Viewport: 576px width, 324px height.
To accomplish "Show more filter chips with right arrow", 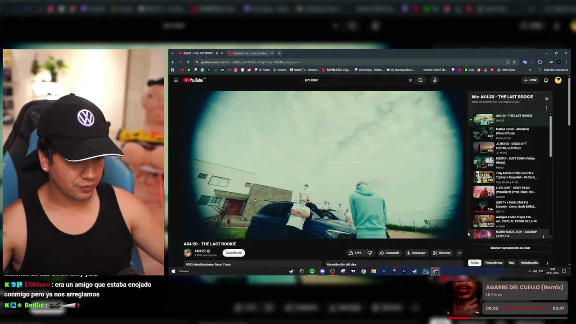I will click(547, 263).
